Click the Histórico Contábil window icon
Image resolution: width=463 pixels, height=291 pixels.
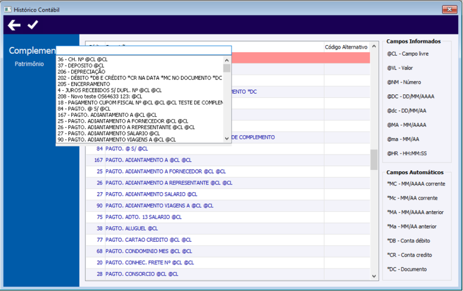[8, 10]
